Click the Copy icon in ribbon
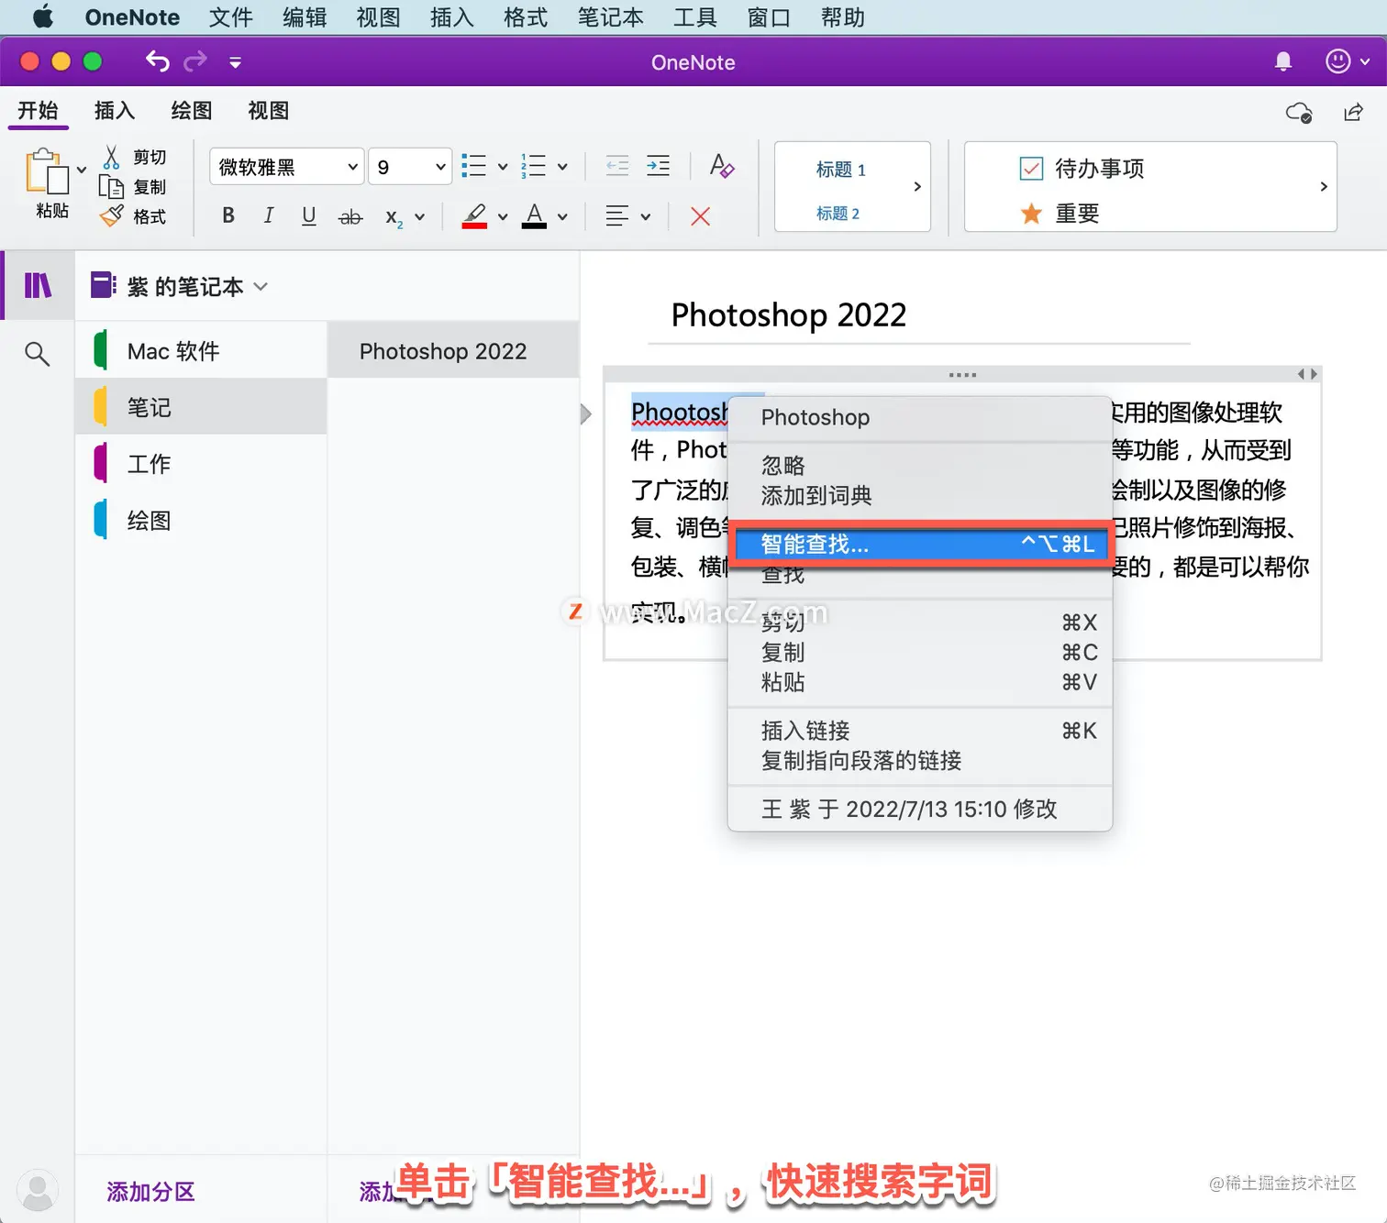The height and width of the screenshot is (1223, 1387). point(111,187)
